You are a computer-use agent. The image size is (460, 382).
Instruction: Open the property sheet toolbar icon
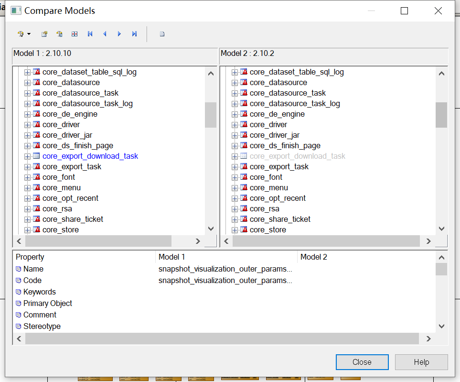pyautogui.click(x=44, y=34)
